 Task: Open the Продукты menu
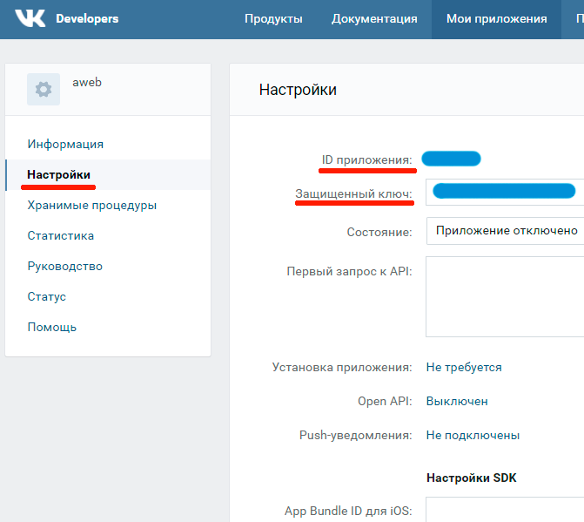click(273, 18)
